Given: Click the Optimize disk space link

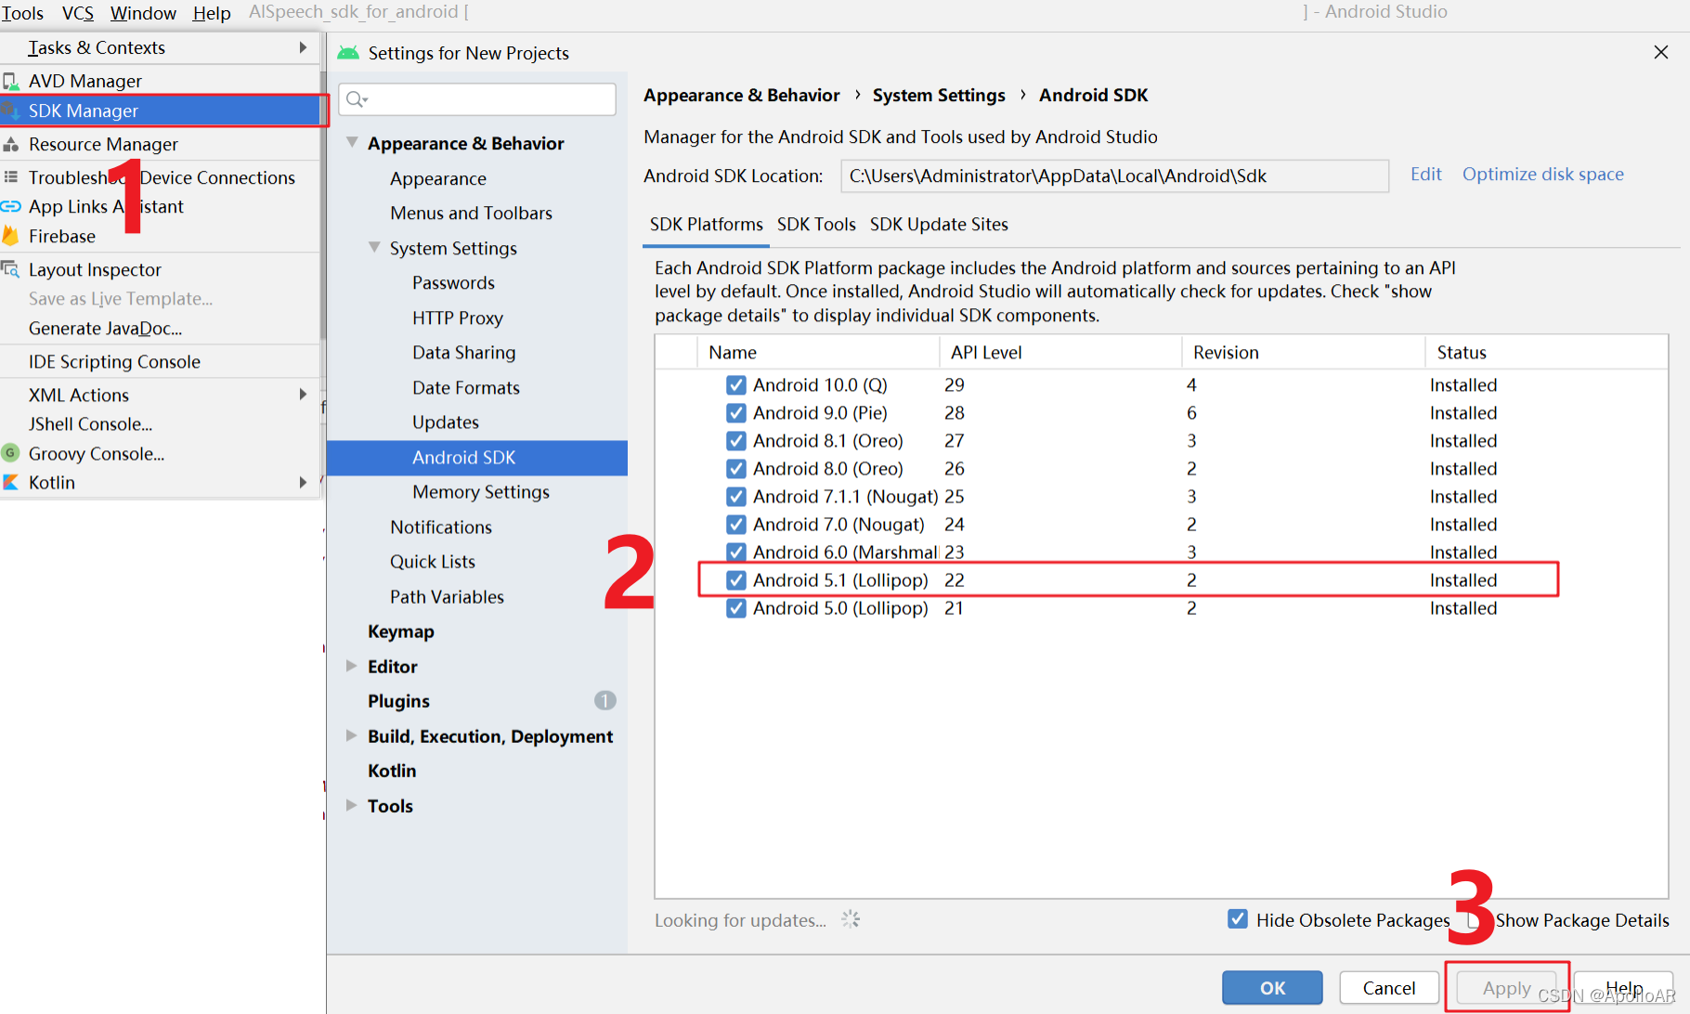Looking at the screenshot, I should tap(1543, 175).
